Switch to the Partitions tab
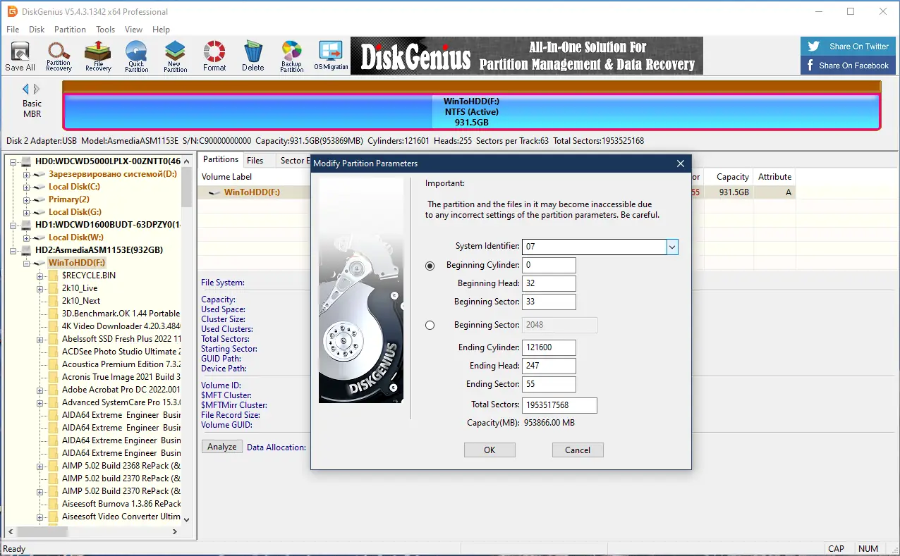The width and height of the screenshot is (900, 556). click(220, 160)
